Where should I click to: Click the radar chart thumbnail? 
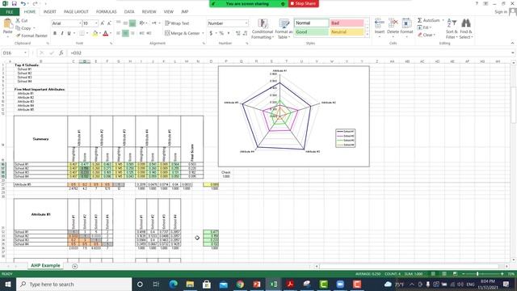point(293,116)
